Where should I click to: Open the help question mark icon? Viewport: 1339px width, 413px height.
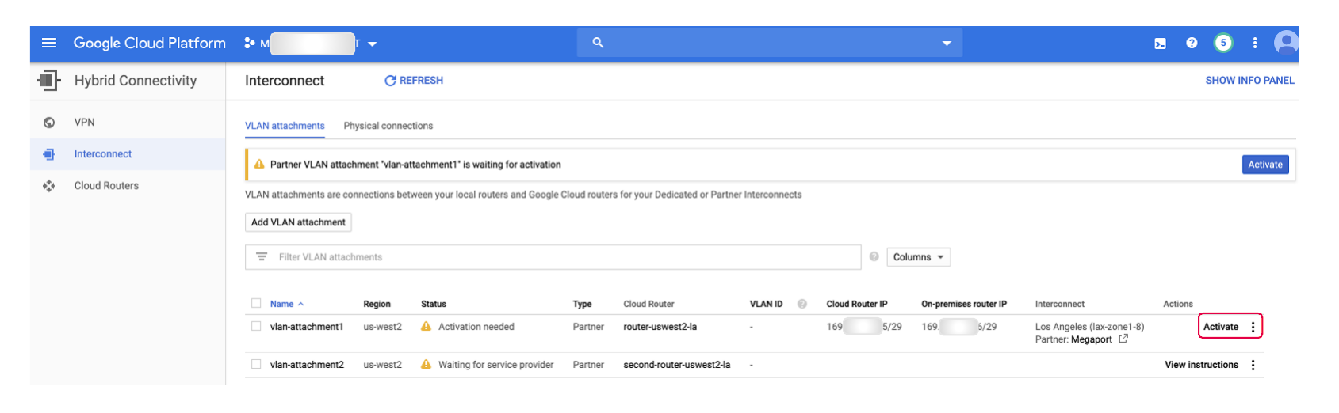pos(1192,43)
